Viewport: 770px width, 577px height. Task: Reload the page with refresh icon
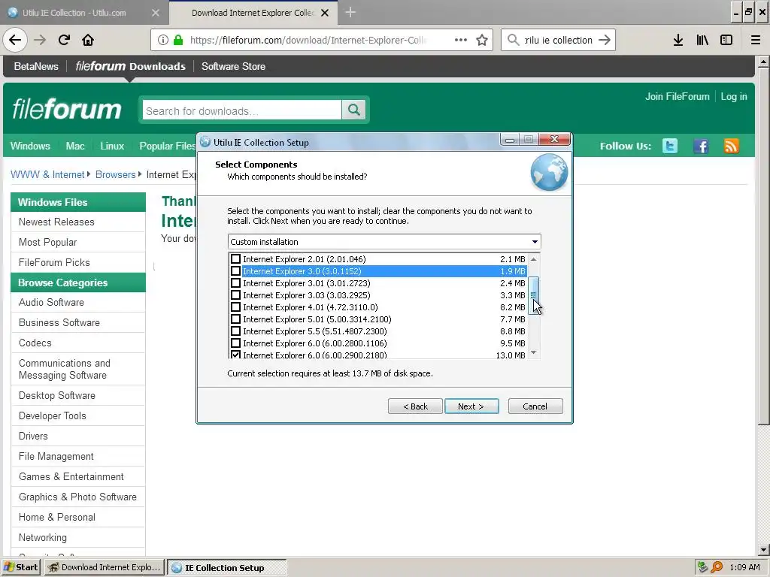point(64,41)
